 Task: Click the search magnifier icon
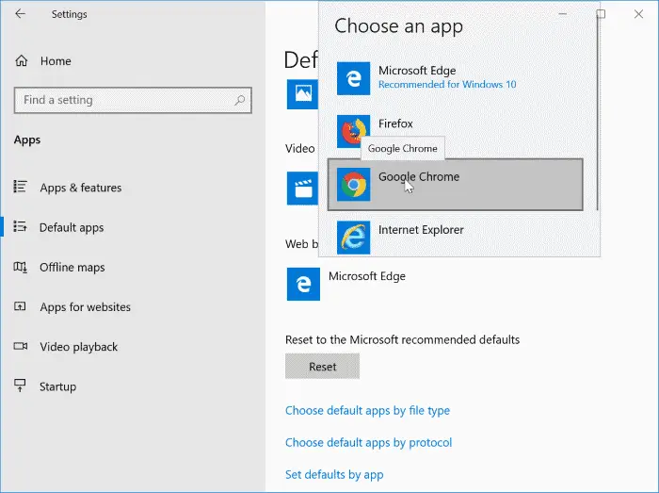point(239,100)
